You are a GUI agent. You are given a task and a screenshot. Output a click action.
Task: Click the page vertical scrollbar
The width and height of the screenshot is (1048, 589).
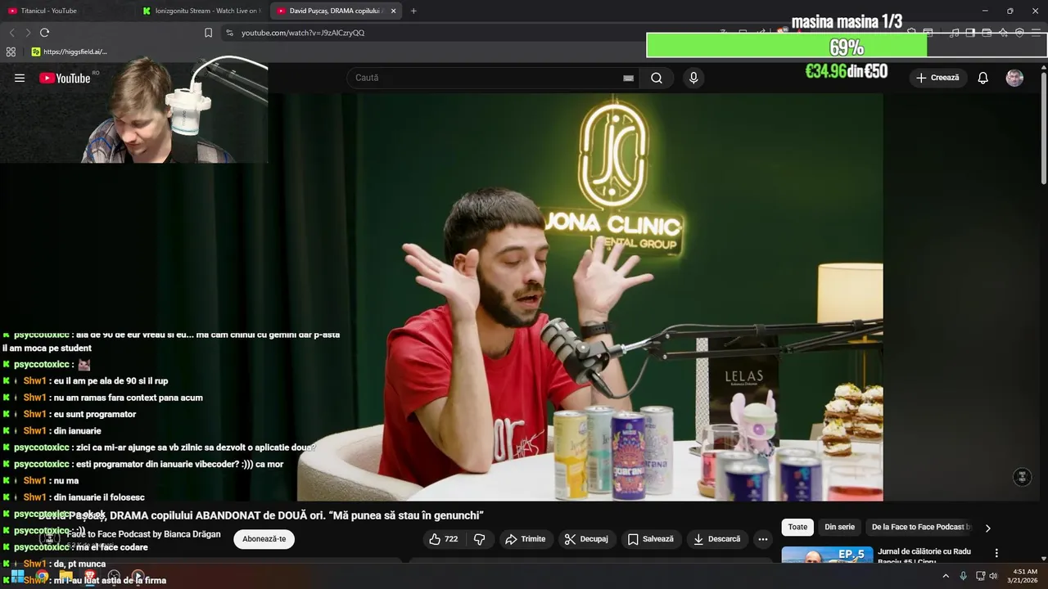pyautogui.click(x=1043, y=127)
